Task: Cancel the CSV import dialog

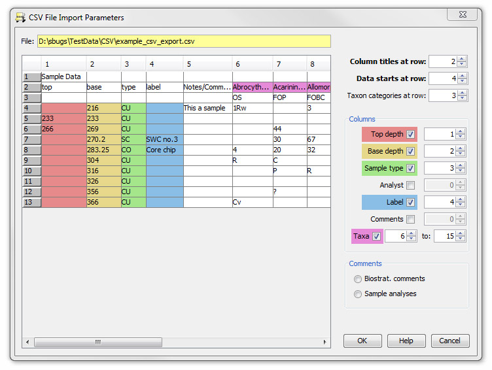Action: (450, 341)
